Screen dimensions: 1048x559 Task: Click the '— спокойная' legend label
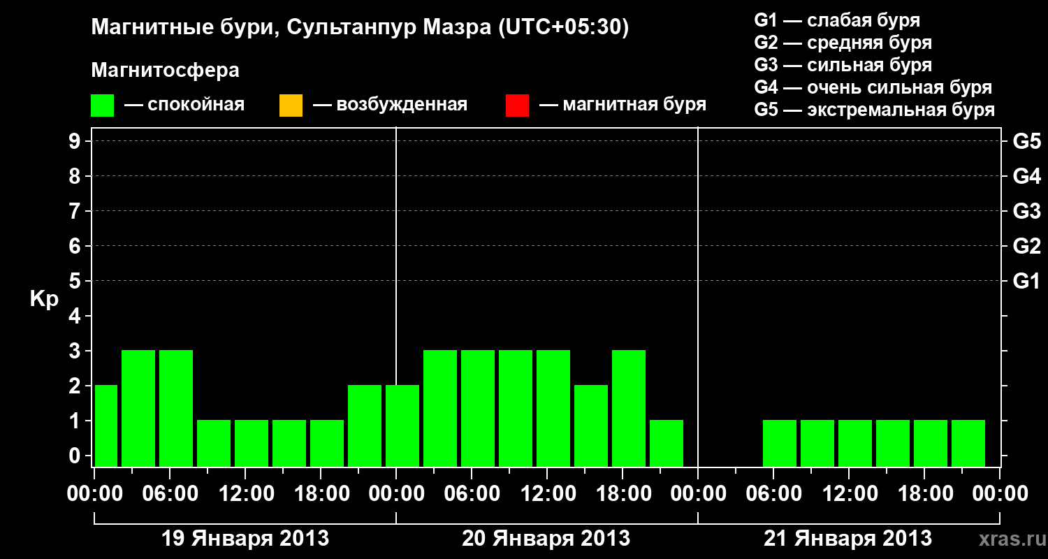click(184, 105)
